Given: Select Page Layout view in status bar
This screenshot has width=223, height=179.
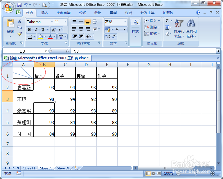Looking at the screenshot, I should click(x=153, y=173).
